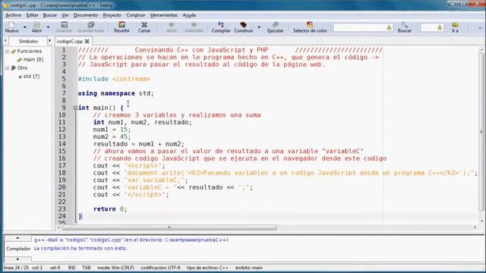Collapse the Funciones tree node
This screenshot has width=486, height=273.
tap(7, 51)
